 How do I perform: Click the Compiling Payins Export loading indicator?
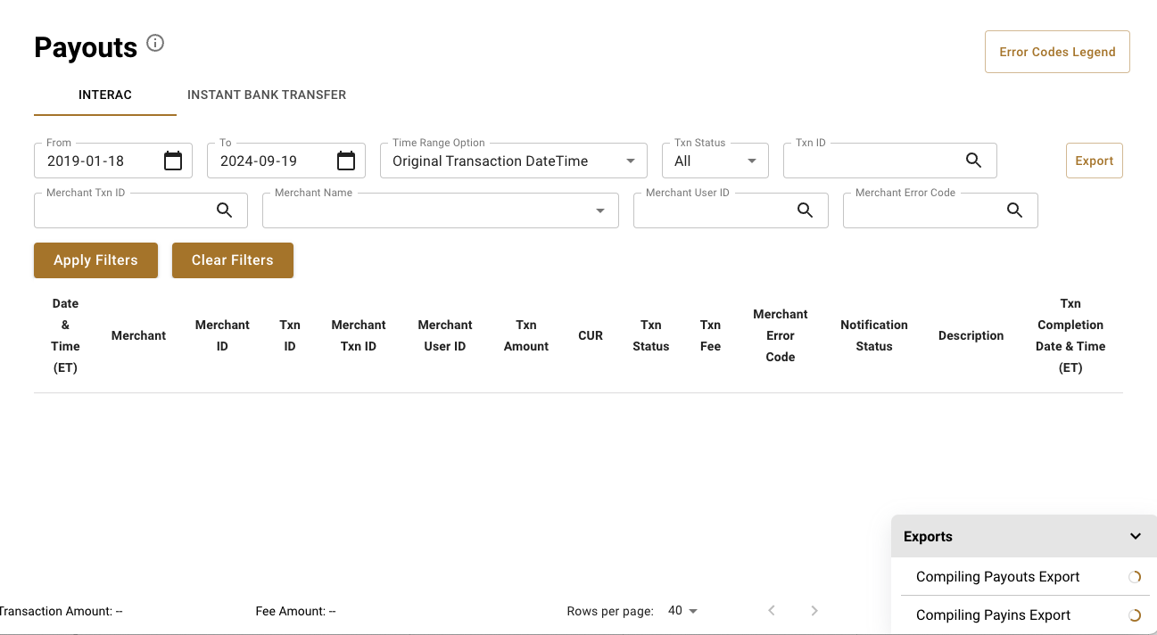(1135, 614)
